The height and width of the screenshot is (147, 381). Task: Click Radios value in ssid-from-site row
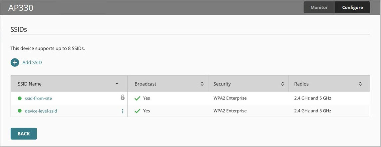tap(312, 99)
